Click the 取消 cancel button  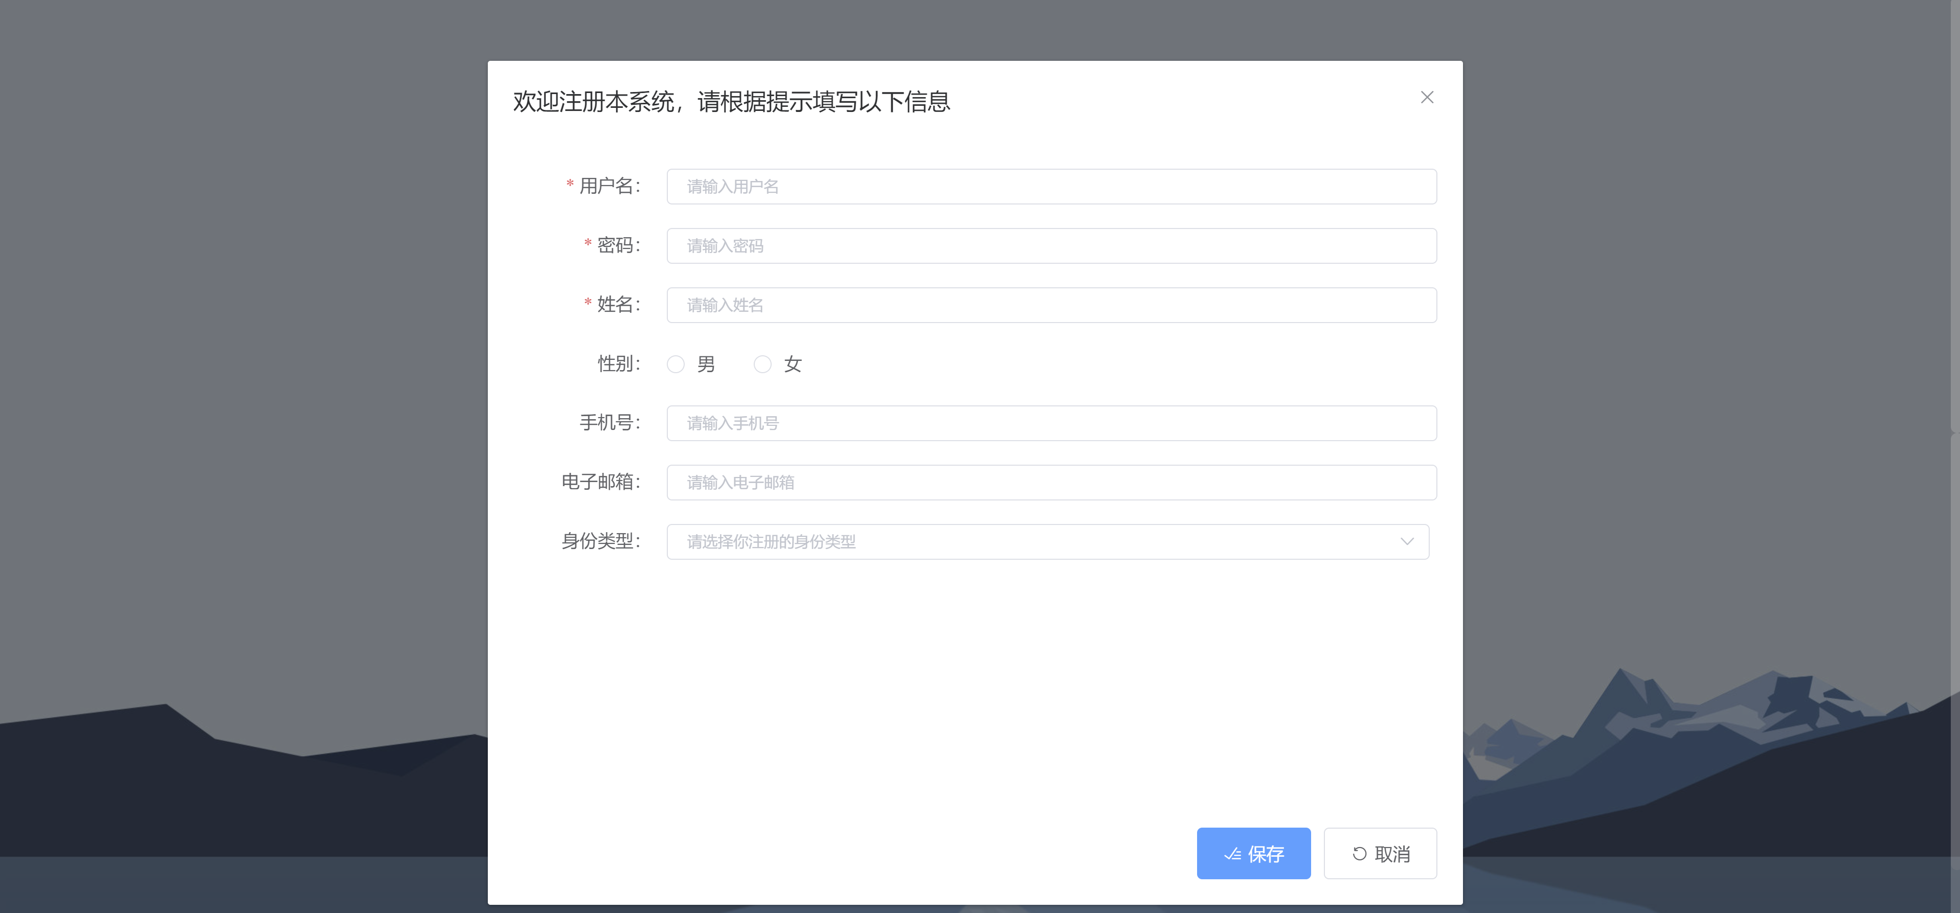pyautogui.click(x=1380, y=854)
